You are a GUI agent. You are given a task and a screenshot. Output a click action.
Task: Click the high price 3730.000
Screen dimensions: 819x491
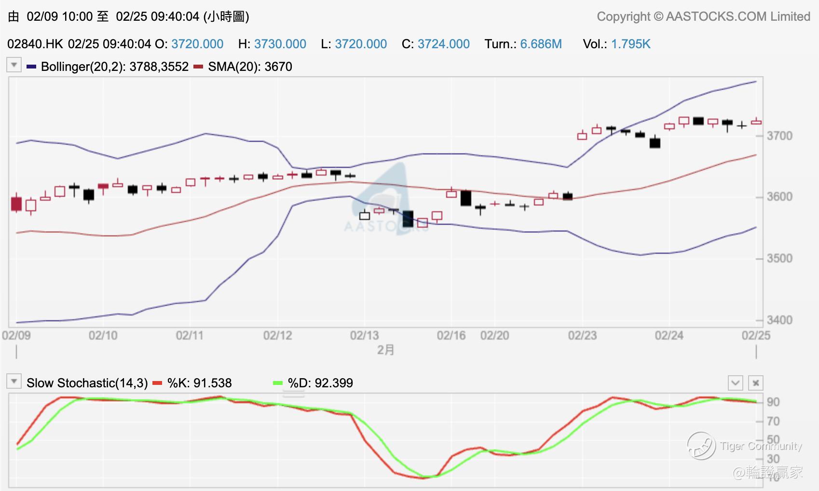point(280,44)
